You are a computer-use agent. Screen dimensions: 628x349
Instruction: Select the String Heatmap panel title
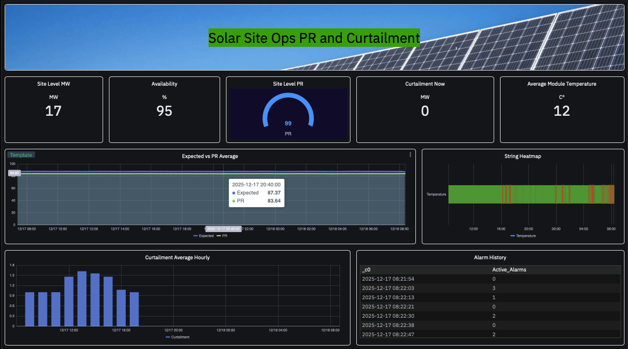[x=523, y=156]
